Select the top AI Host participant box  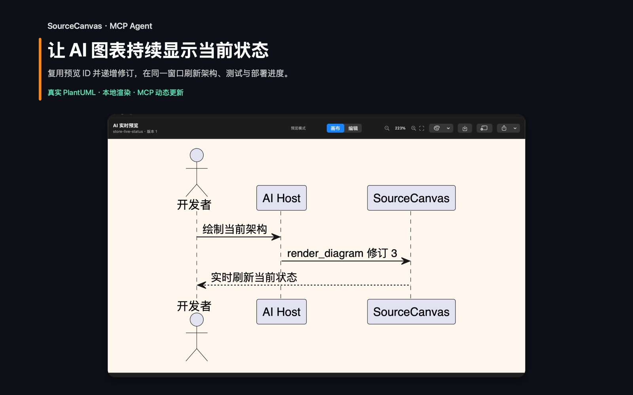pos(281,198)
